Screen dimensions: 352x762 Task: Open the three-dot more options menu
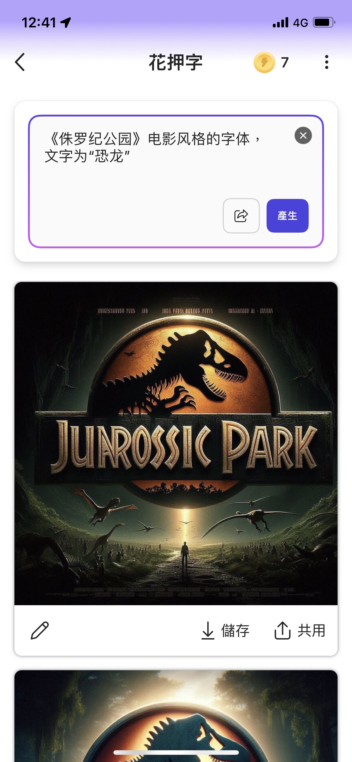[326, 62]
